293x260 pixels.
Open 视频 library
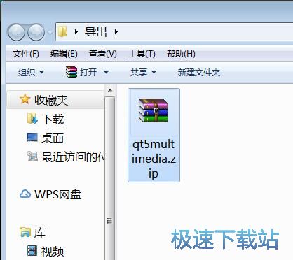53,252
